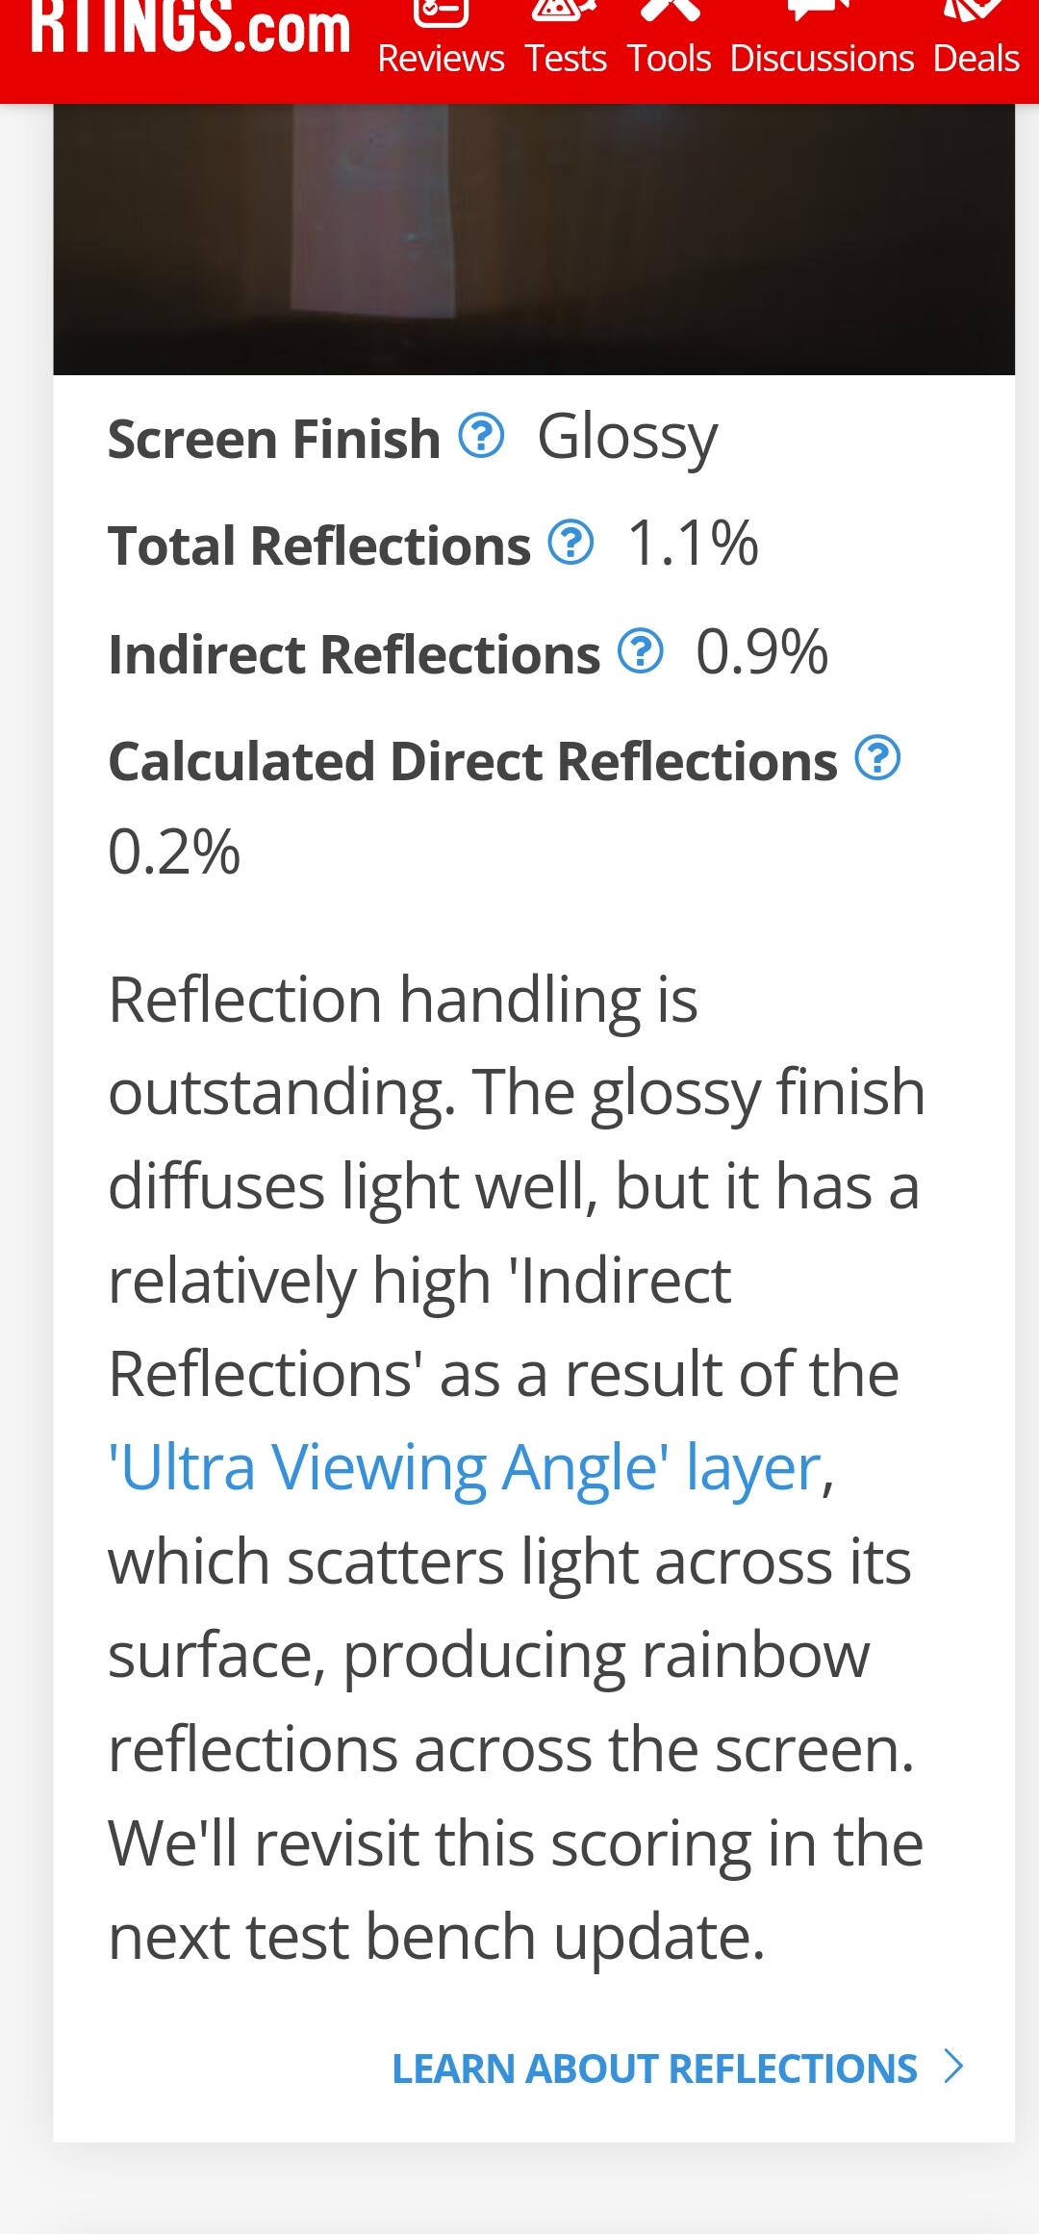Click arrow chevron after Learn About Reflections

click(x=953, y=2068)
